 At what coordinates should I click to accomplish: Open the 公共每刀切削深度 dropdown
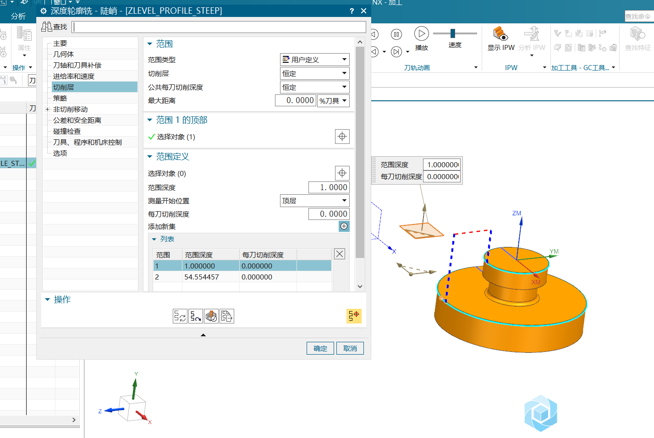click(x=315, y=87)
